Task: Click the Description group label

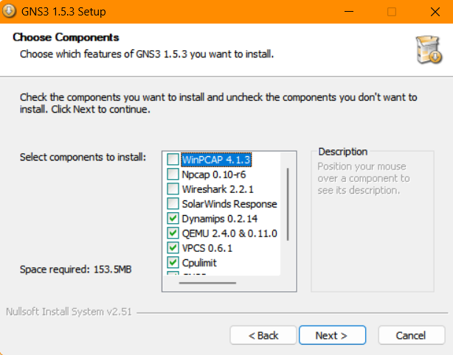Action: pyautogui.click(x=342, y=152)
